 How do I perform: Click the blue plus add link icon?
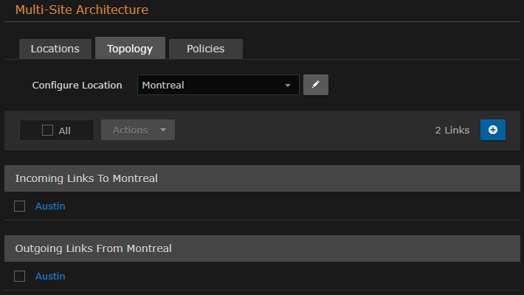tap(493, 130)
